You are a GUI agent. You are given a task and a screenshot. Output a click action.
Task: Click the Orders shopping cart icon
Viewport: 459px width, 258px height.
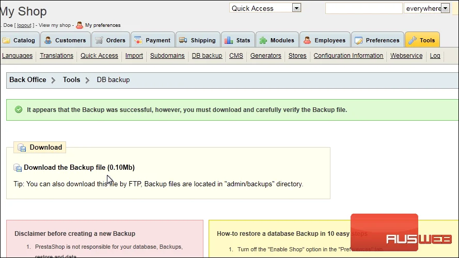coord(99,40)
